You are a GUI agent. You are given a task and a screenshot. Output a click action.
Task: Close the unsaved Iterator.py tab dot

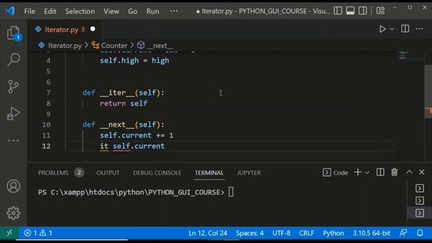coord(93,29)
